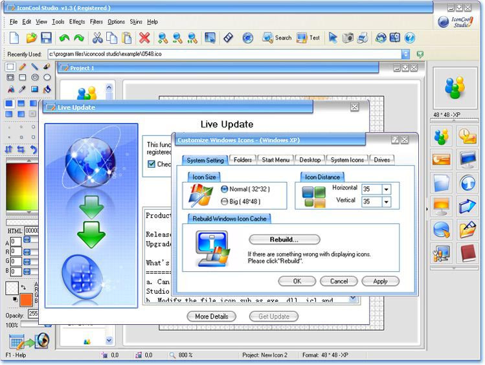This screenshot has height=365, width=485.
Task: Click the camera capture icon
Action: 348,38
